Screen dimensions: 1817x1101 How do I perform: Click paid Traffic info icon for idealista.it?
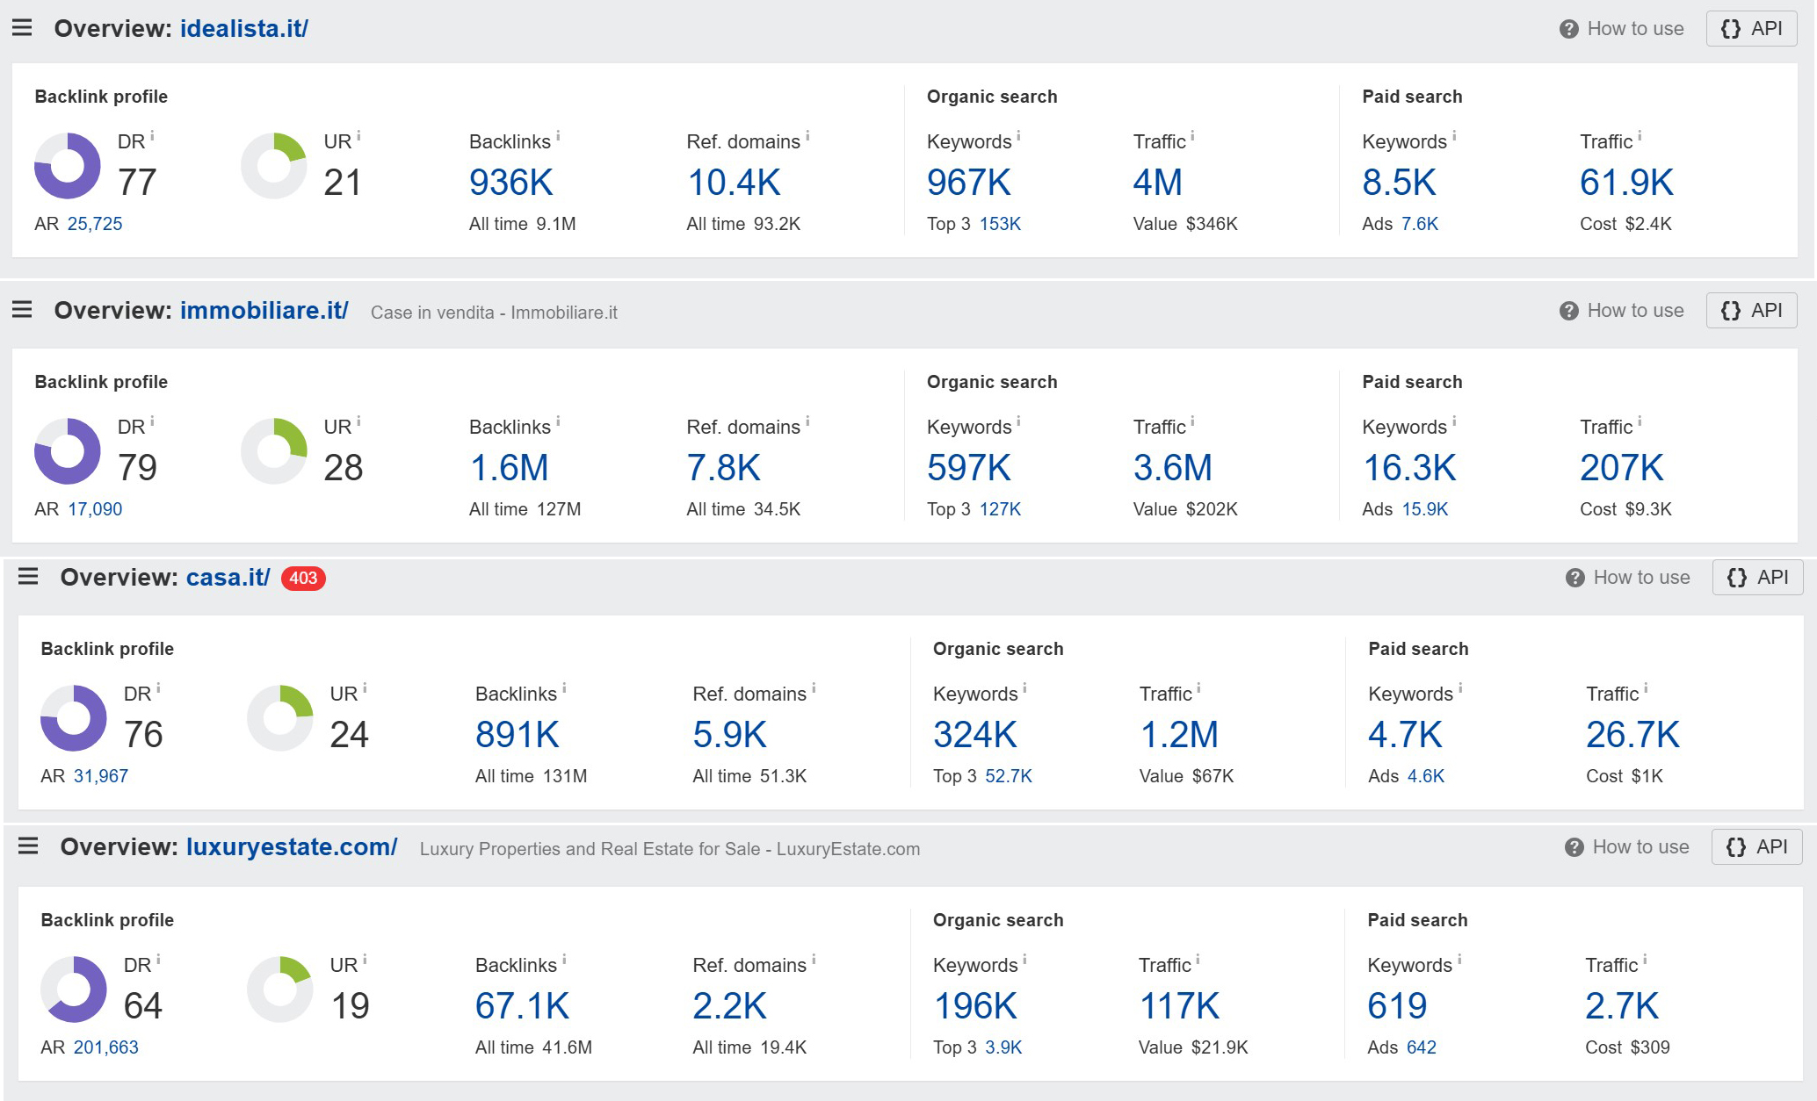[x=1640, y=136]
